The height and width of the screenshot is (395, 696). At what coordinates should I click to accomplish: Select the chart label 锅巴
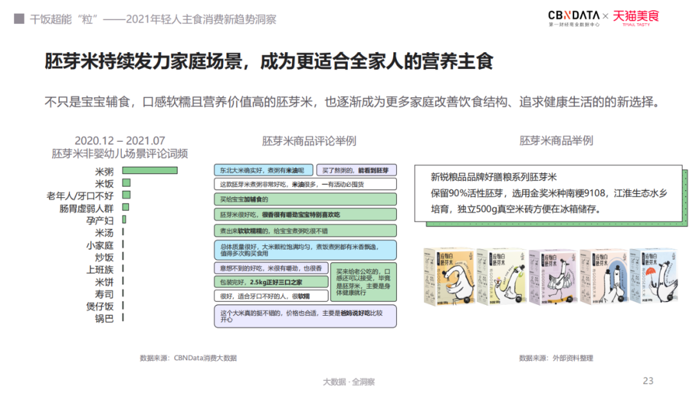tap(104, 319)
